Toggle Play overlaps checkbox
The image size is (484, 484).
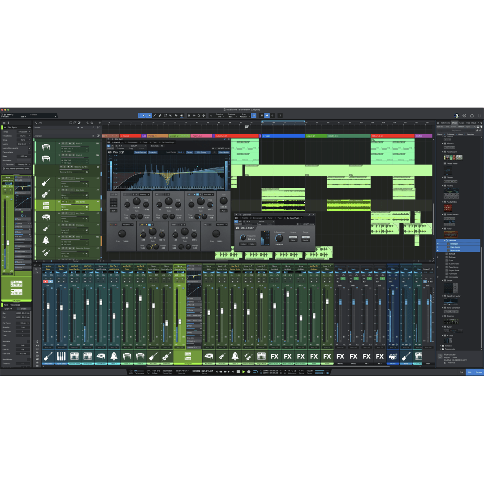29,152
